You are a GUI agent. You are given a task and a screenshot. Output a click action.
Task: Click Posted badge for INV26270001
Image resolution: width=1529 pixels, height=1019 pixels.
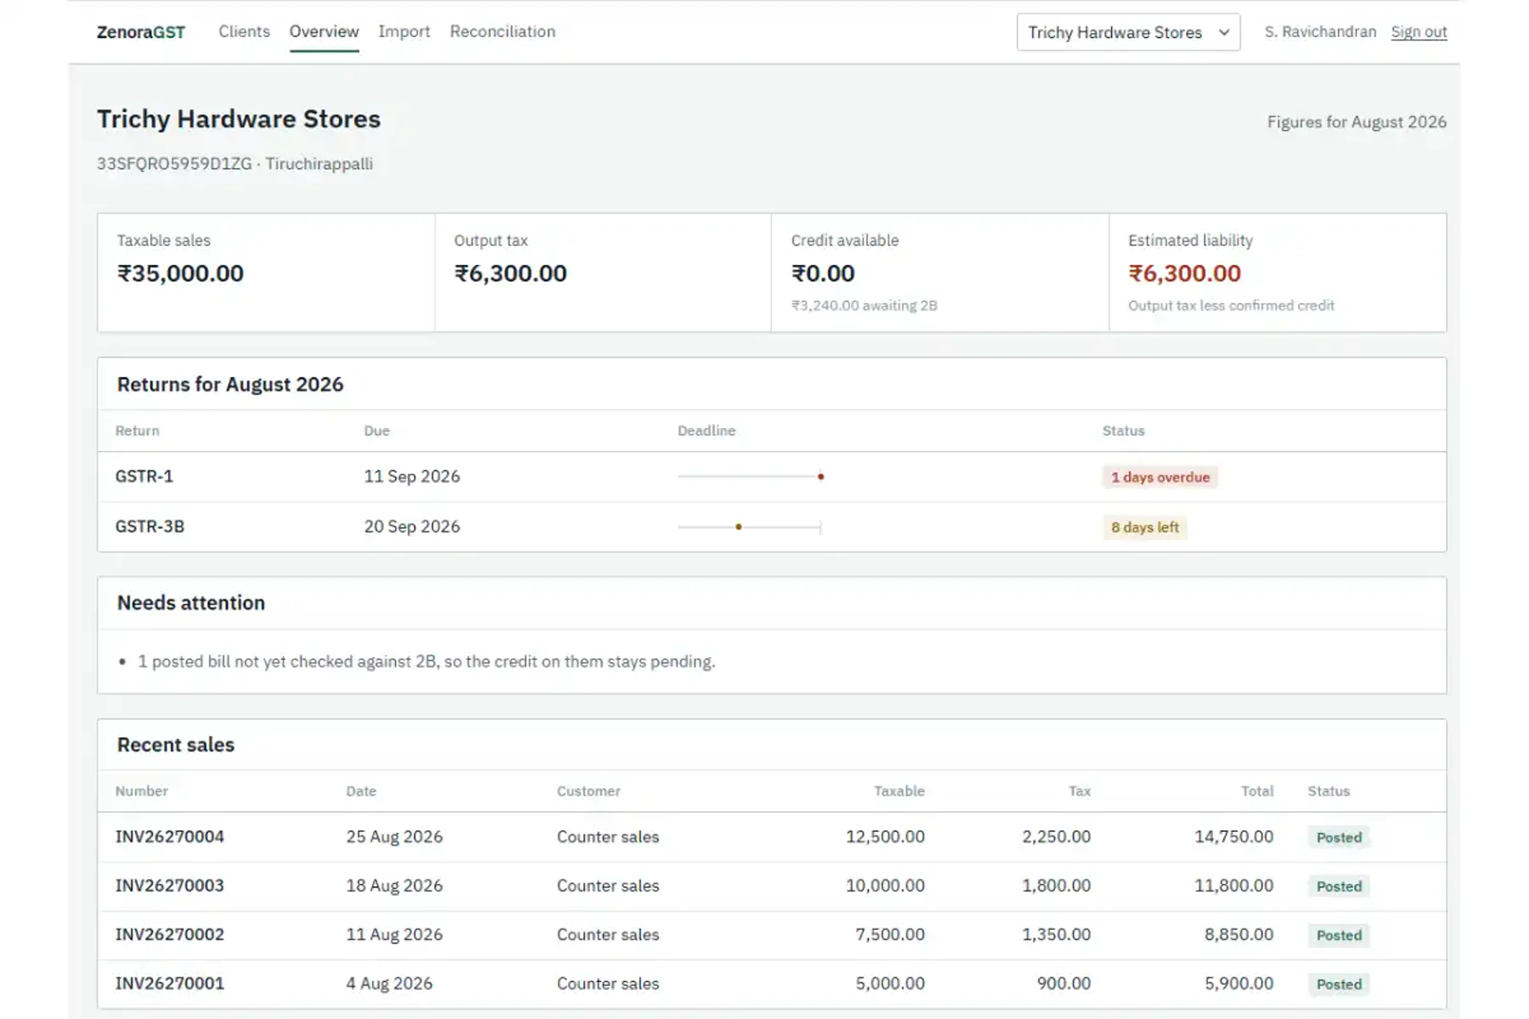point(1339,984)
